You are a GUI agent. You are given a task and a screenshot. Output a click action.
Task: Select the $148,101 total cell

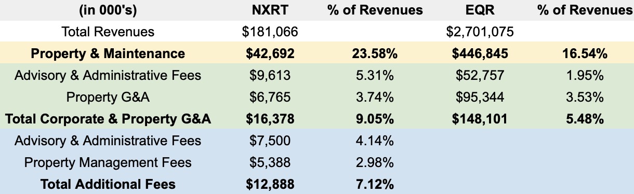point(480,119)
